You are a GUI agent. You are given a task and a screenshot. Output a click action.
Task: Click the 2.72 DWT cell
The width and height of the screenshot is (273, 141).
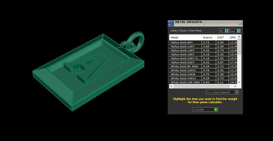click(222, 66)
